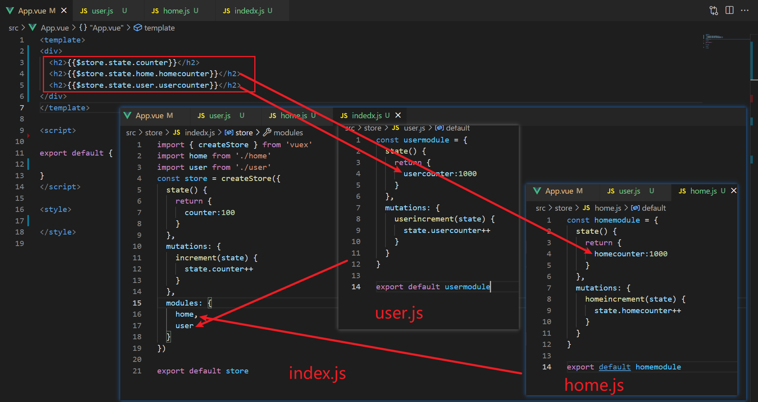Click line number 11 in the App.vue gutter
The width and height of the screenshot is (758, 402).
pyautogui.click(x=19, y=153)
